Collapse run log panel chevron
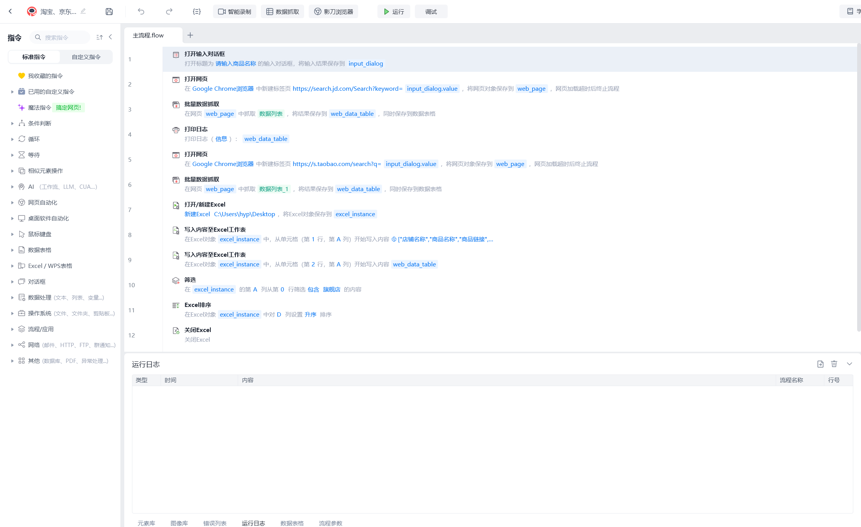Viewport: 861px width, 527px height. coord(849,364)
